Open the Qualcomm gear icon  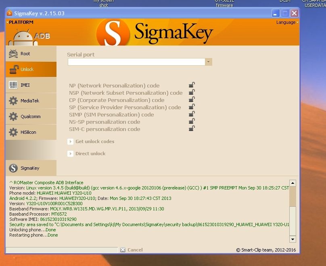pos(13,116)
